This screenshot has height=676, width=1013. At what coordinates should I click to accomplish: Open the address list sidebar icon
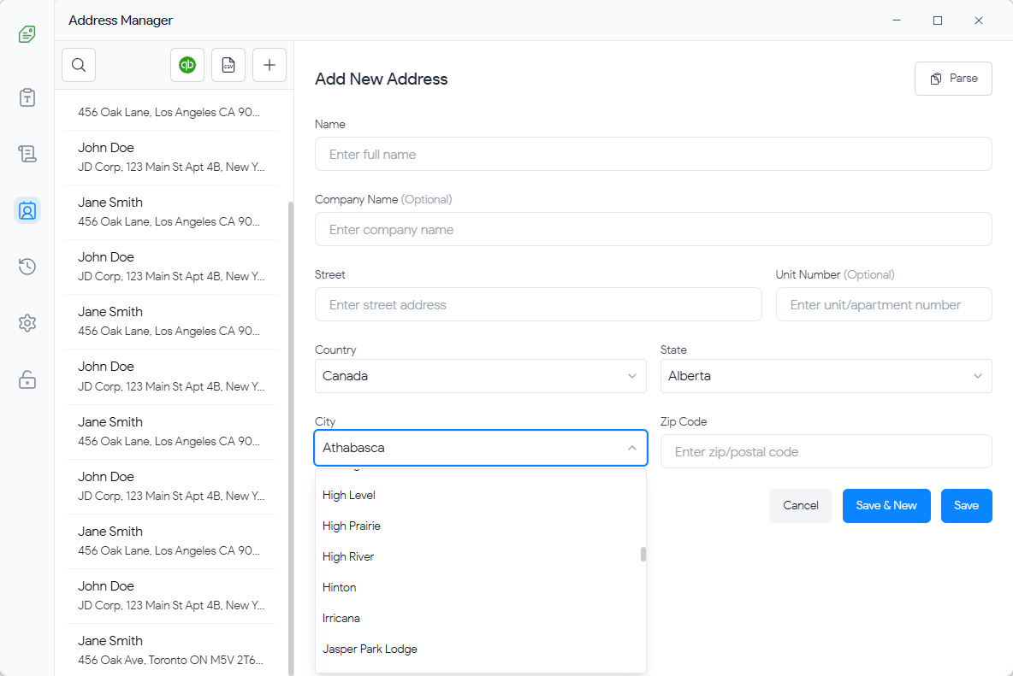[x=27, y=154]
